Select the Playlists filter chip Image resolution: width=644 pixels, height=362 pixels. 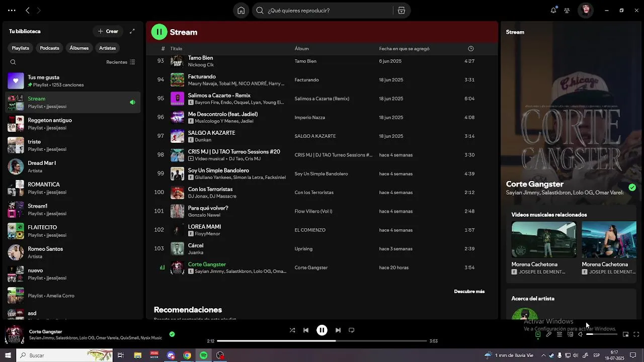pos(21,48)
